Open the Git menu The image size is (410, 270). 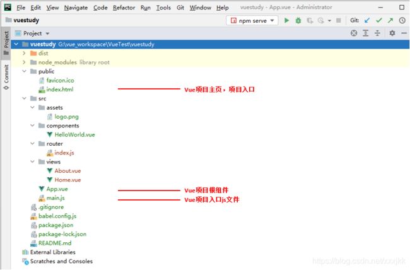pyautogui.click(x=180, y=8)
